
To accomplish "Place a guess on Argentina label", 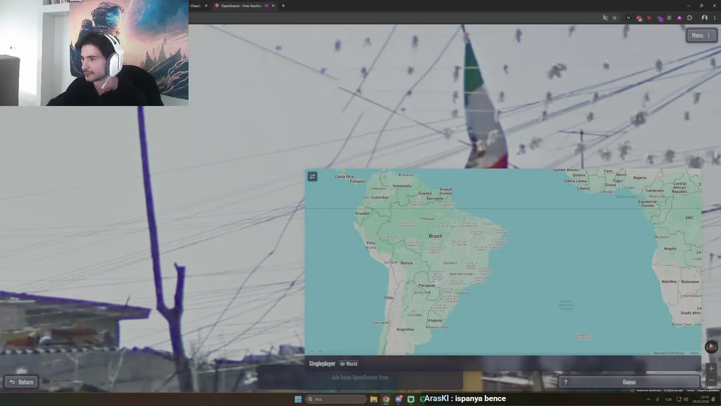I will point(405,329).
